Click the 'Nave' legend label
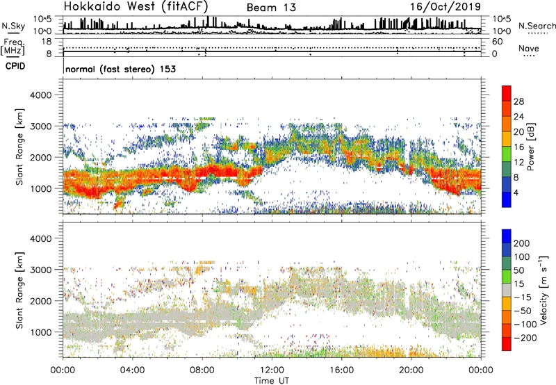The height and width of the screenshot is (385, 556). 529,49
